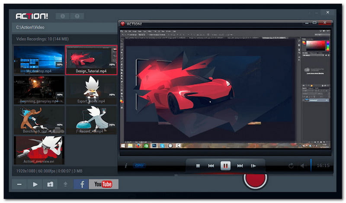This screenshot has height=203, width=346.
Task: Click the Skype icon in the video taskbar
Action: point(162,146)
